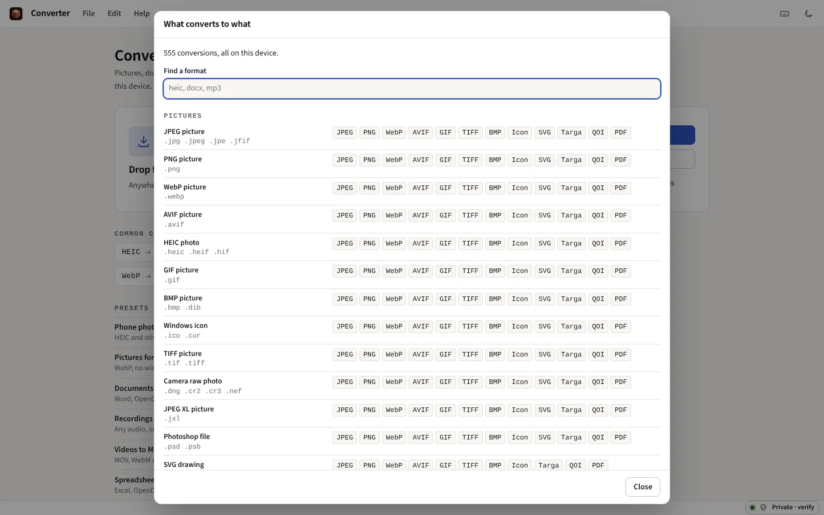Select GIF in the AVIF picture row

[x=446, y=215]
